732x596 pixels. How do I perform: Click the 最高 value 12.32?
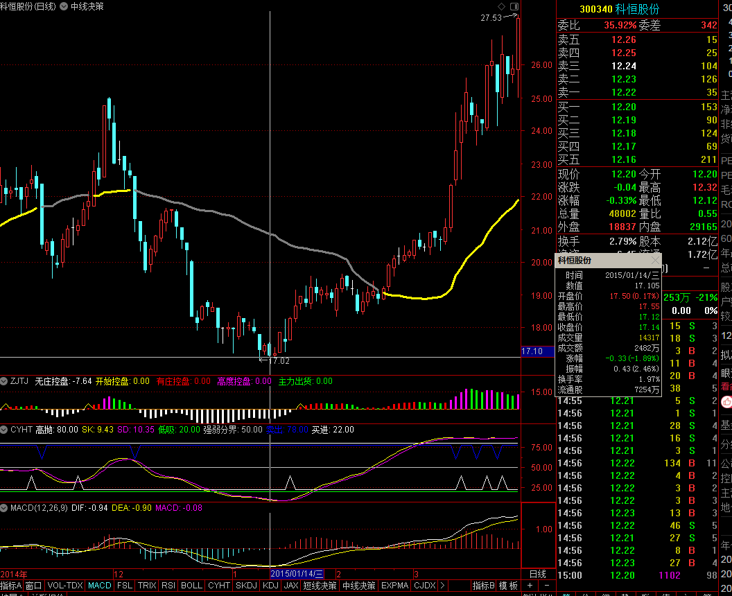[704, 187]
